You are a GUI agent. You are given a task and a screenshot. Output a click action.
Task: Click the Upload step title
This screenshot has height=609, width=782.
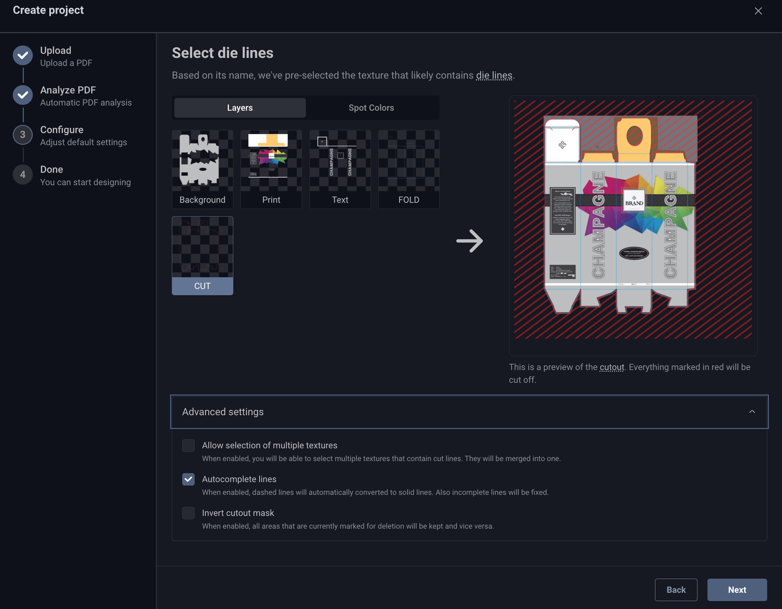(56, 50)
